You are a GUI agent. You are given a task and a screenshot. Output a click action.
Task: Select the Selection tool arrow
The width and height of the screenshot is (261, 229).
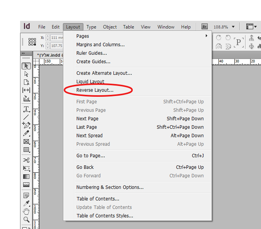(x=26, y=66)
